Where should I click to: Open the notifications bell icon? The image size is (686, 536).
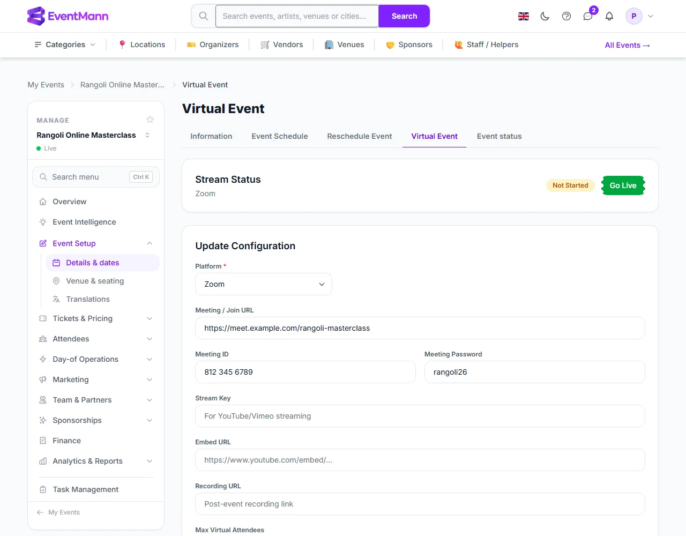point(609,16)
